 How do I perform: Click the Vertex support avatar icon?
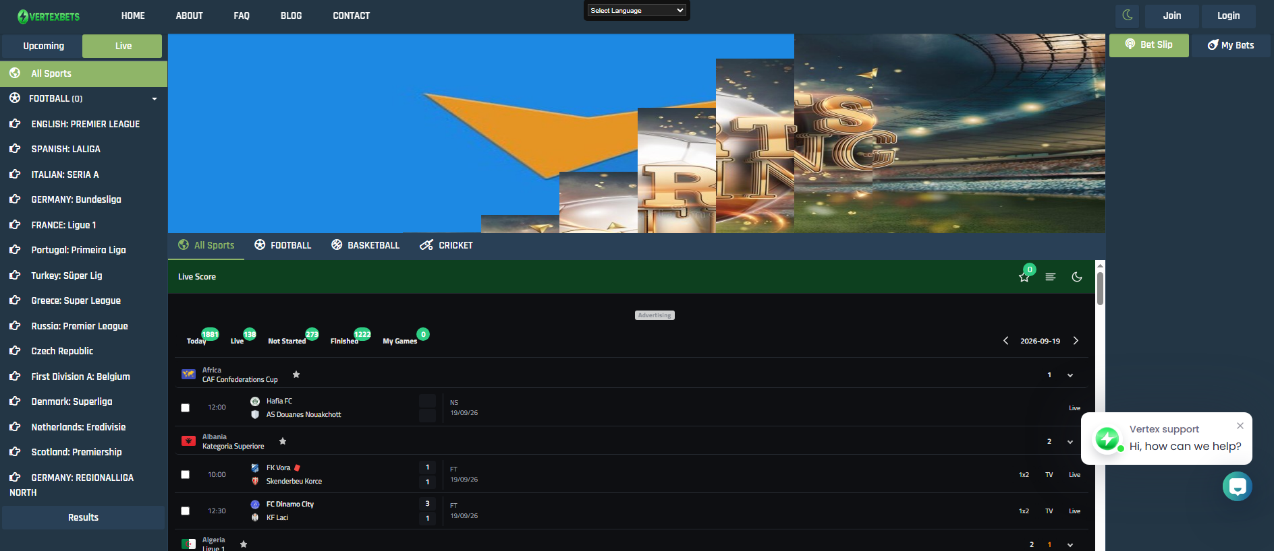[1107, 439]
